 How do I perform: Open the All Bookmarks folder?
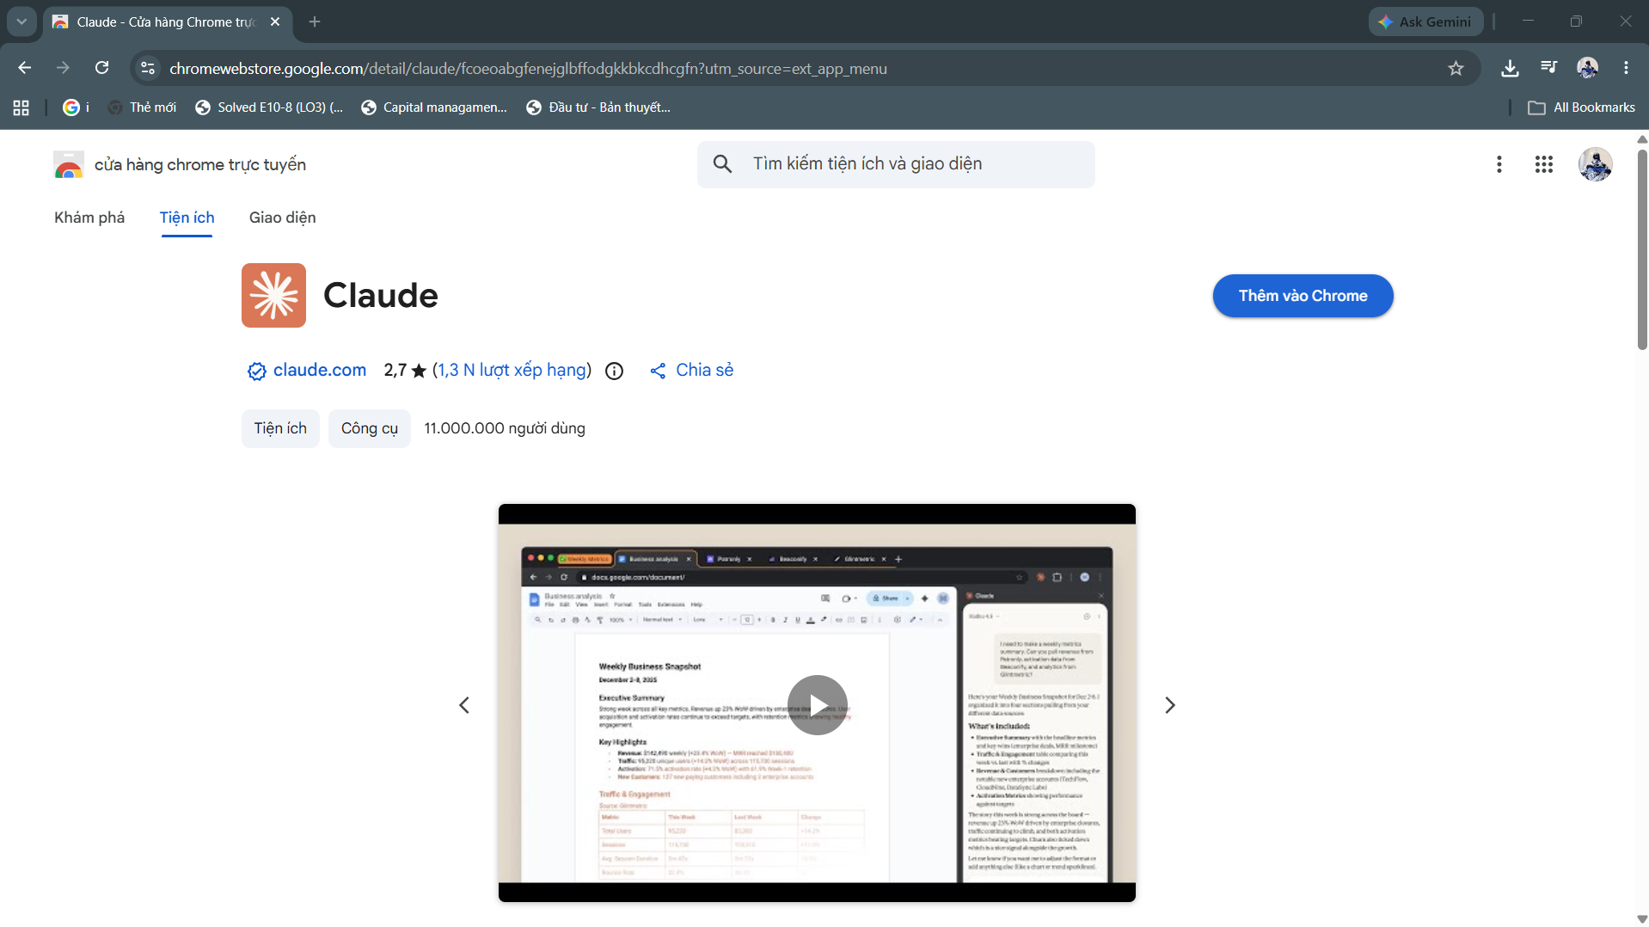(1581, 107)
